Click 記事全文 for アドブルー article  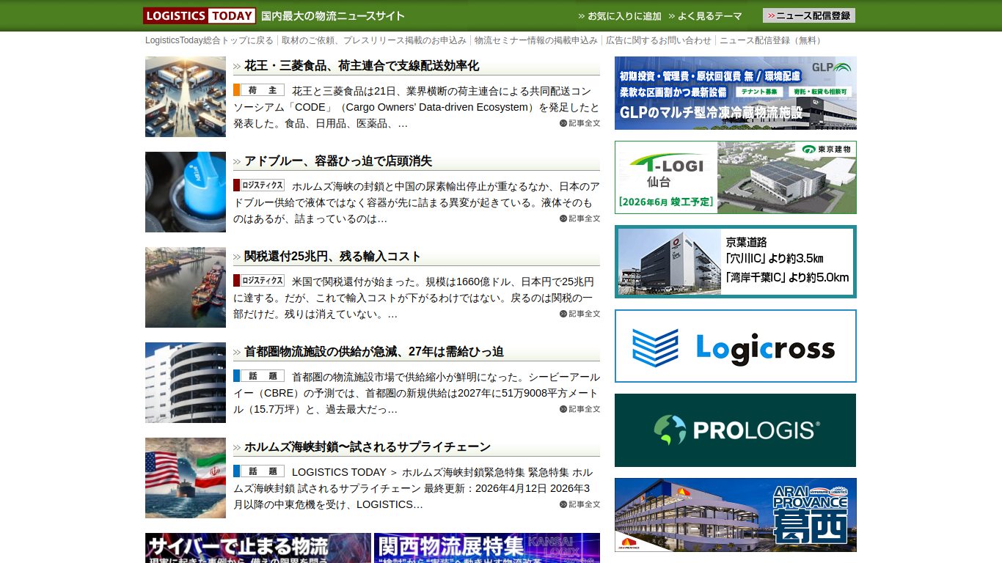(x=579, y=218)
